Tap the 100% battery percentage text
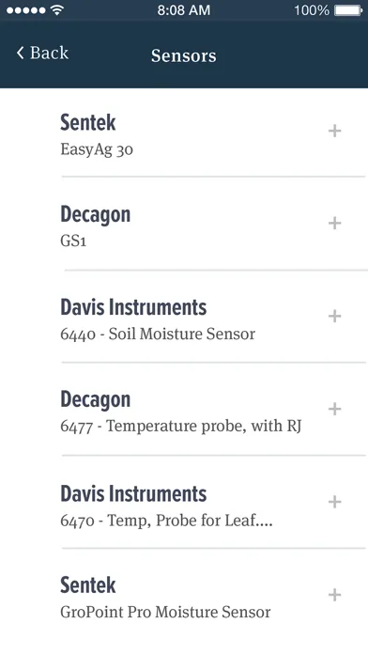This screenshot has height=654, width=368. pos(312,10)
